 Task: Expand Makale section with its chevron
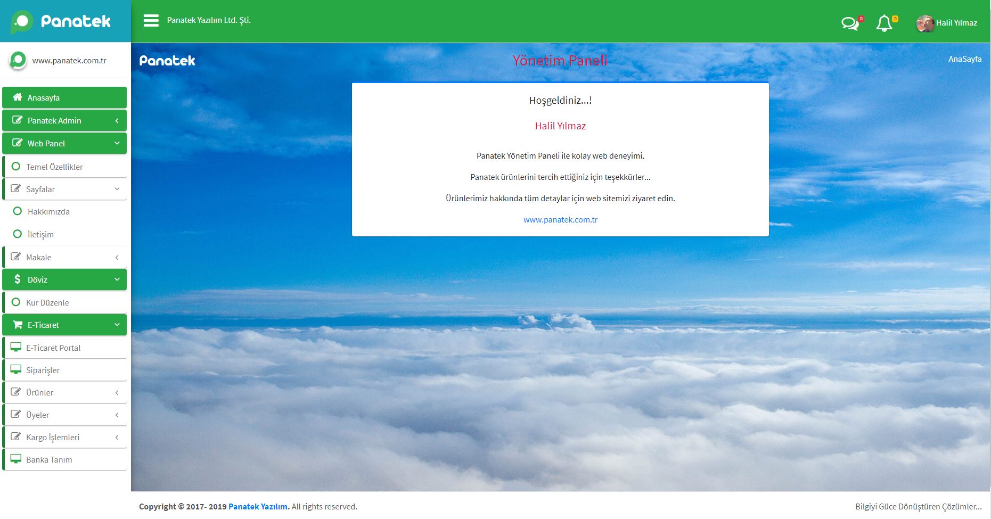pyautogui.click(x=117, y=258)
